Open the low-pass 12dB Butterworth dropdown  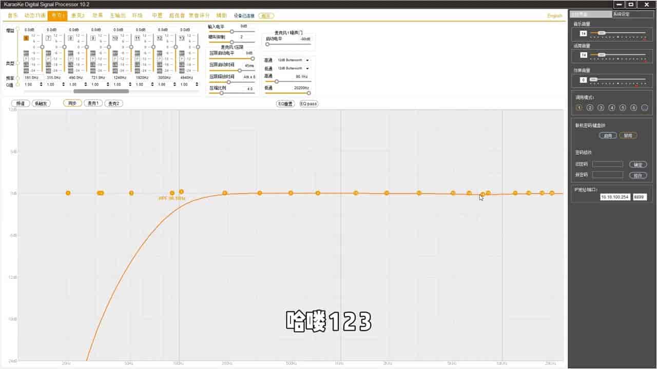tap(293, 68)
